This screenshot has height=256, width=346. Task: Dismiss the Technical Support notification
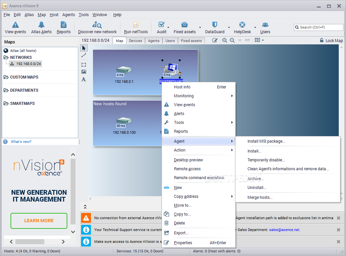338,230
